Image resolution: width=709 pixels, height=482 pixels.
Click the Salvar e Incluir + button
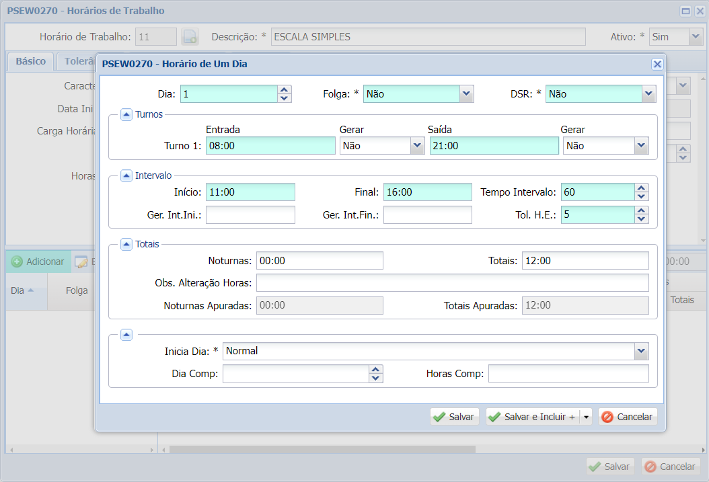[532, 417]
